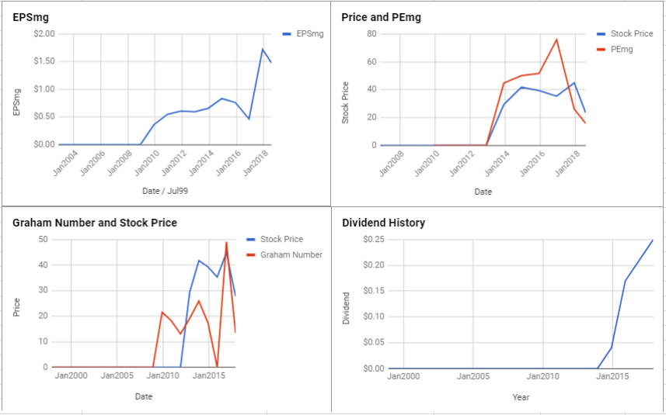Viewport: 666px width, 415px height.
Task: Click the Jan2008 label in Price and PEmg chart
Action: (x=391, y=164)
